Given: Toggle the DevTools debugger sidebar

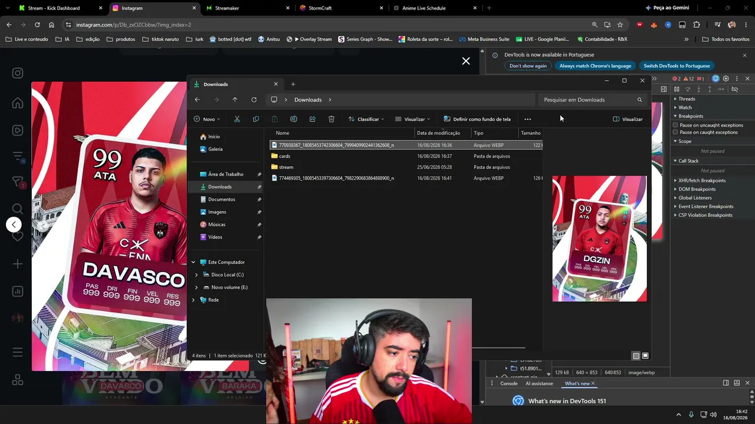Looking at the screenshot, I should click(664, 90).
